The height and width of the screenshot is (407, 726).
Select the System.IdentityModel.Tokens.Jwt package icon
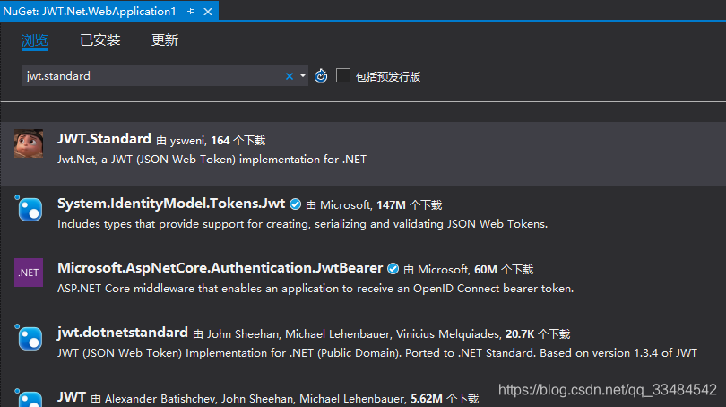click(30, 209)
